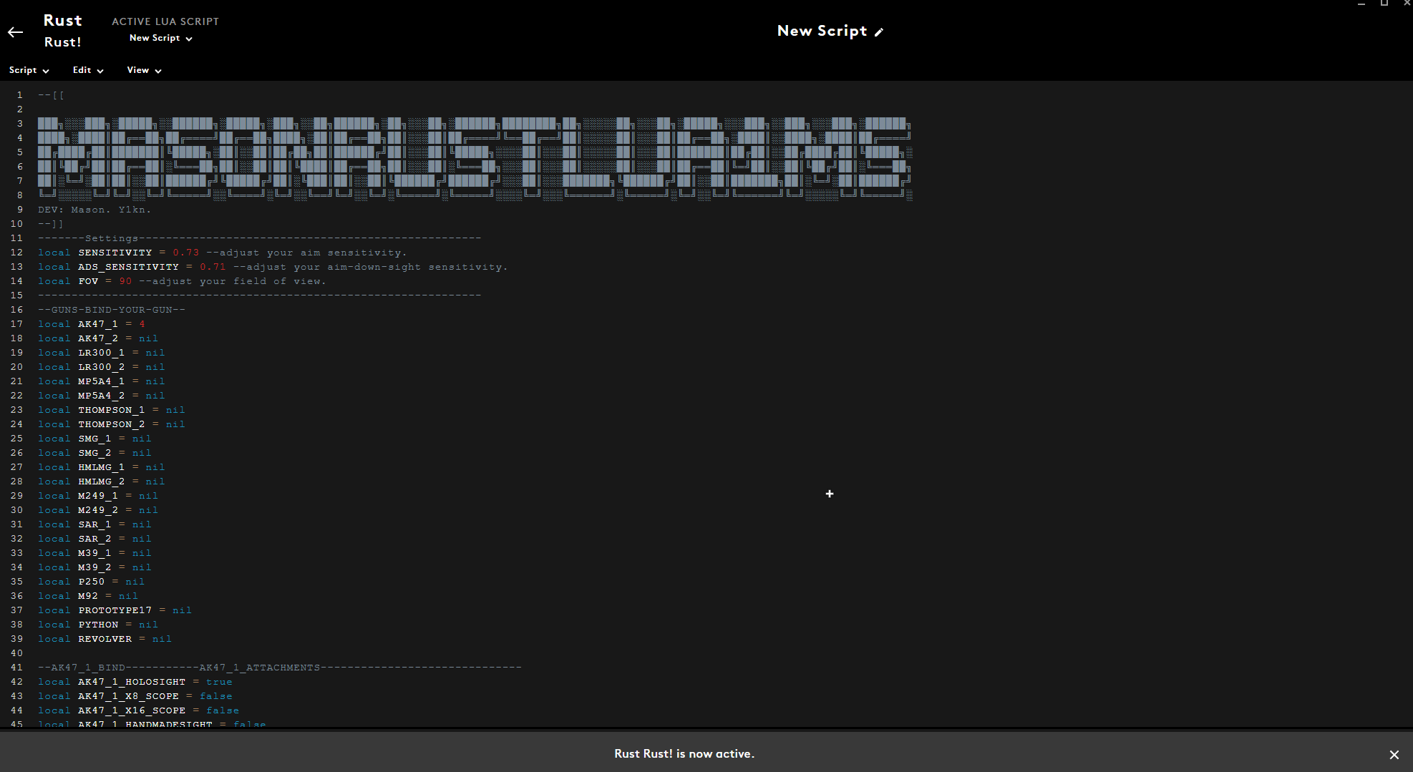
Task: Open the Script menu
Action: [29, 70]
